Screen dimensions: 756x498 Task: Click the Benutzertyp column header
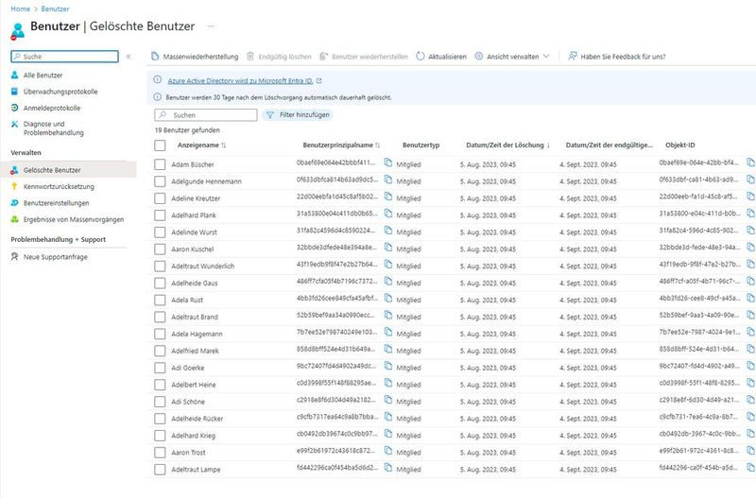pyautogui.click(x=421, y=146)
